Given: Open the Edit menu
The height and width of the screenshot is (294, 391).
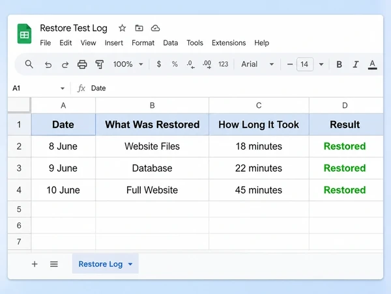Looking at the screenshot, I should click(x=66, y=43).
